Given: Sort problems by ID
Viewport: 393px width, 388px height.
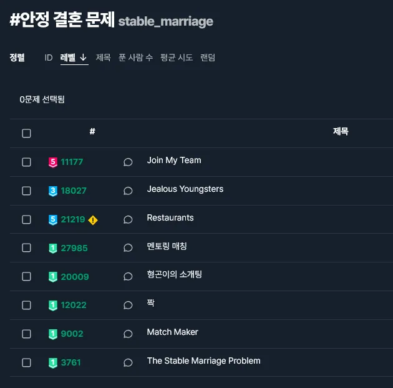Looking at the screenshot, I should (x=49, y=57).
